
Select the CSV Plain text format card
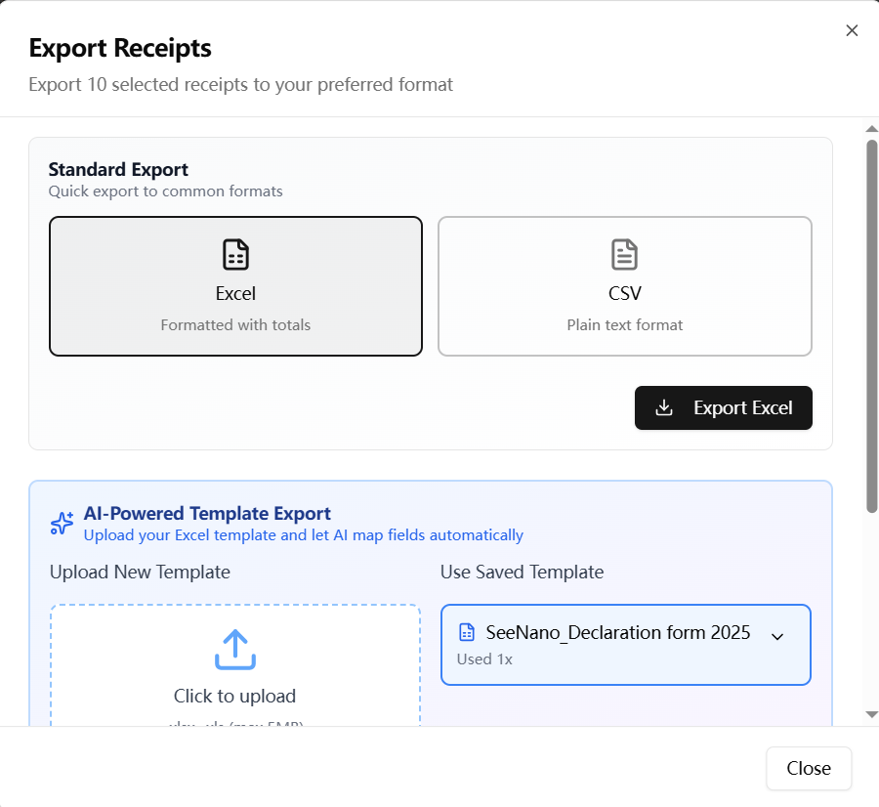[x=624, y=285]
